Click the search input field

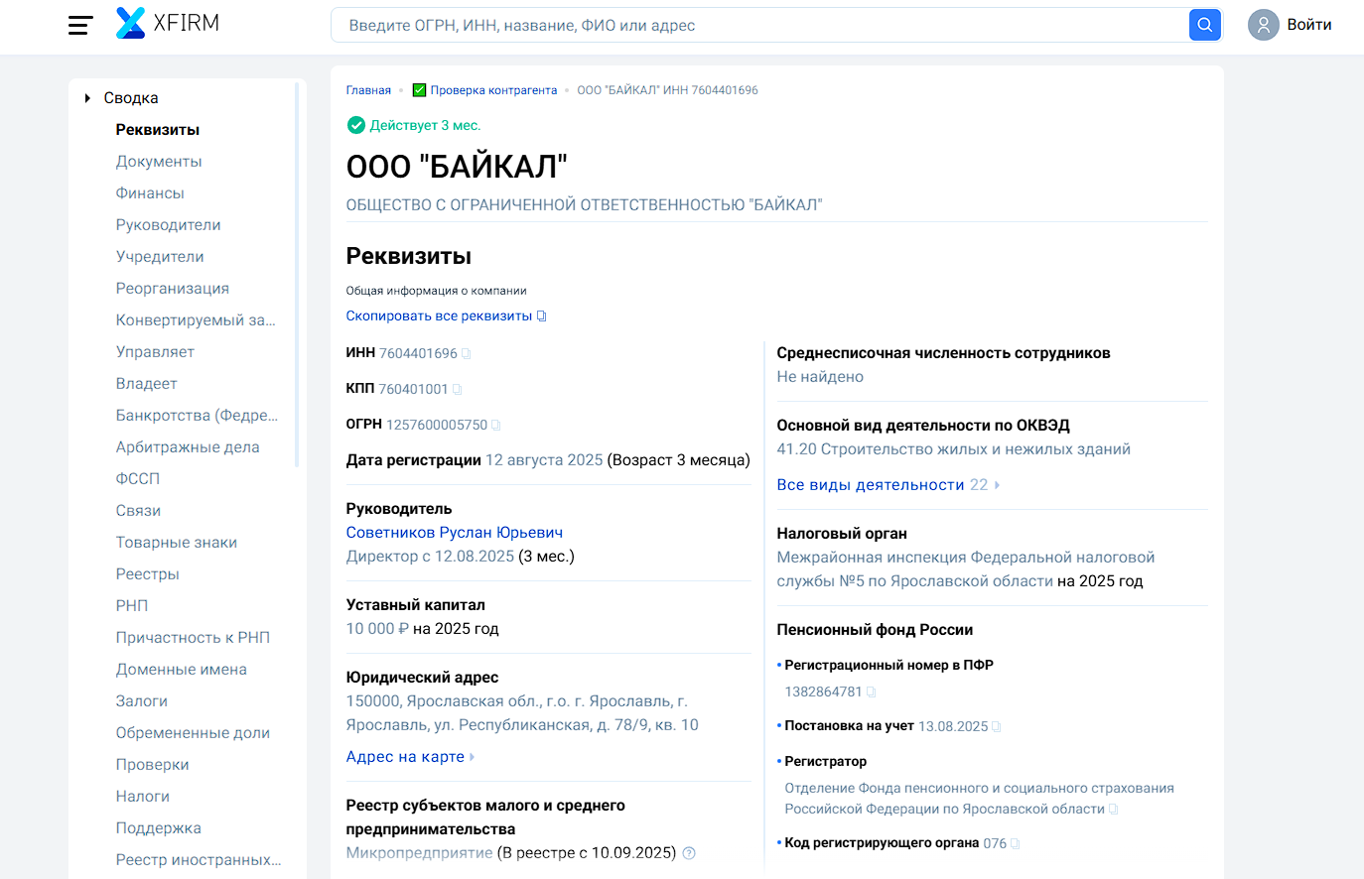pos(759,25)
